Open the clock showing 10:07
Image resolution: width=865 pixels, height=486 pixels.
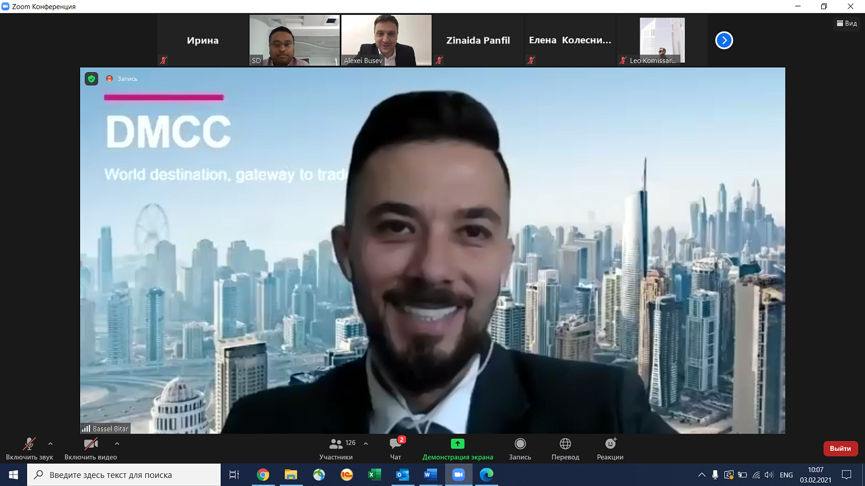pos(815,475)
